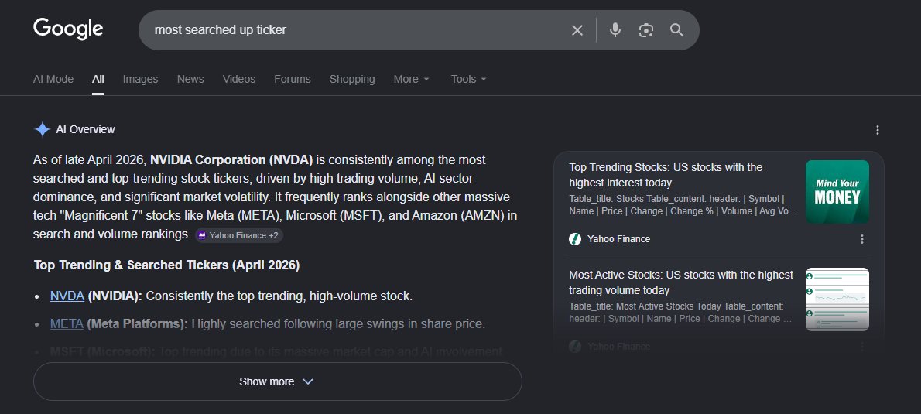Open the Forums tab

click(293, 79)
